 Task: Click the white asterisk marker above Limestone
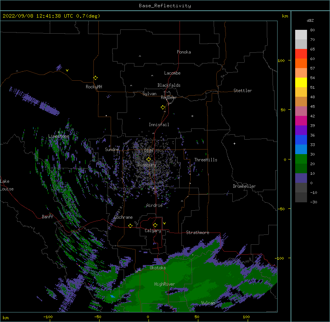[59, 132]
